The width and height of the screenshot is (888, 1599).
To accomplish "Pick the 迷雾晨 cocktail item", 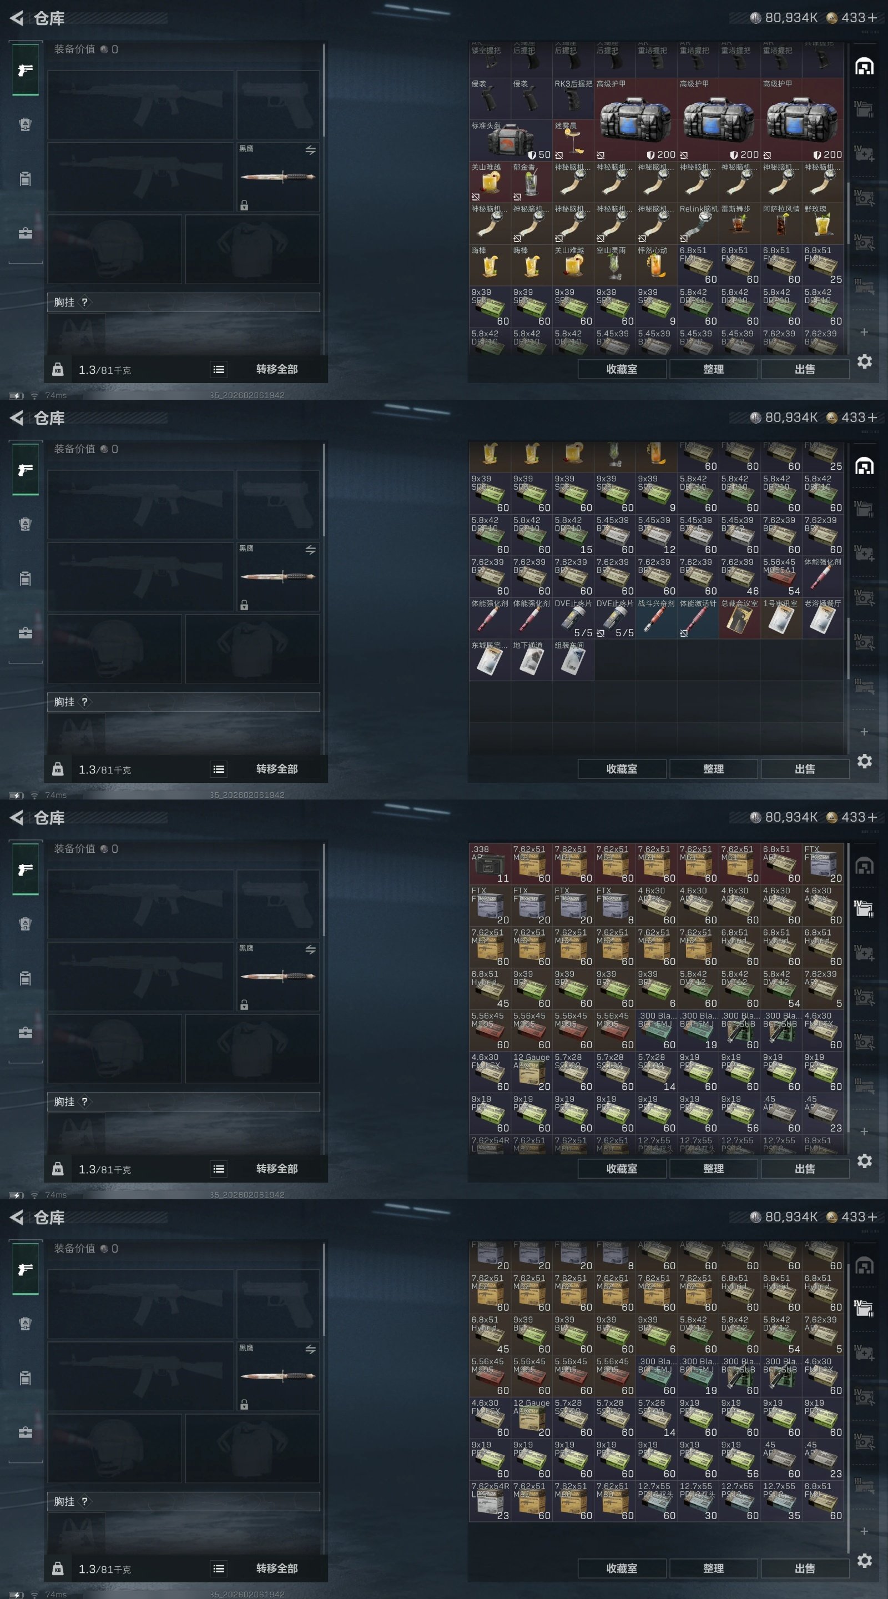I will pyautogui.click(x=573, y=140).
